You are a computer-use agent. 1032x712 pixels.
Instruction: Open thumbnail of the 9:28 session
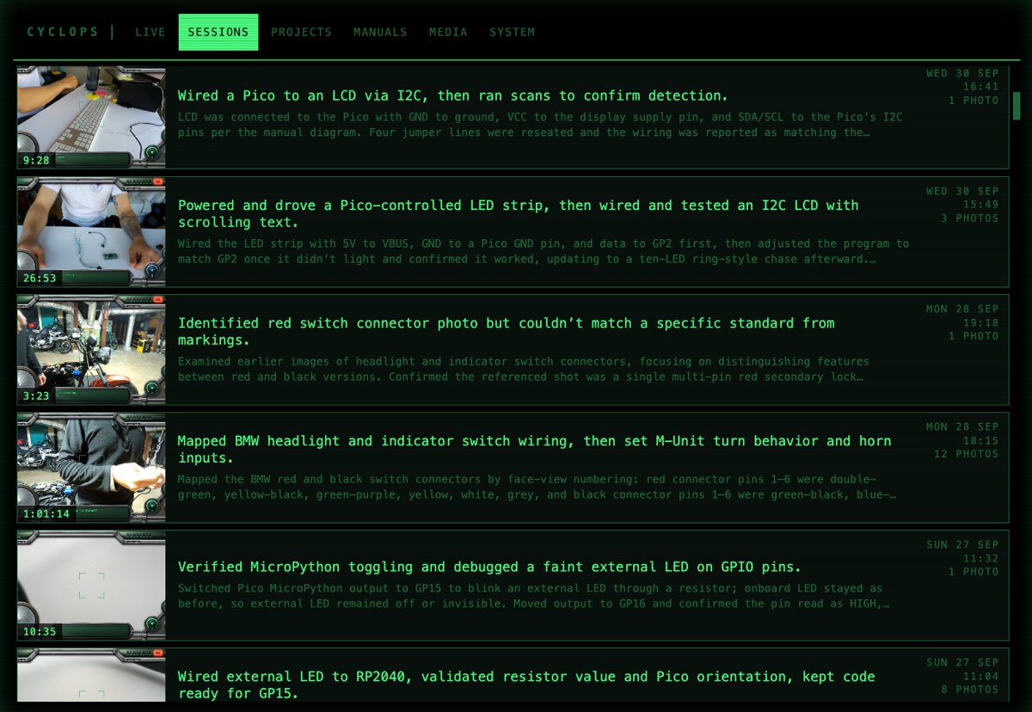click(91, 117)
